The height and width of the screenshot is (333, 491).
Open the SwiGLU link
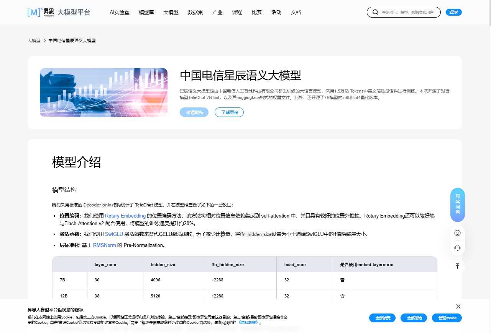pyautogui.click(x=114, y=234)
